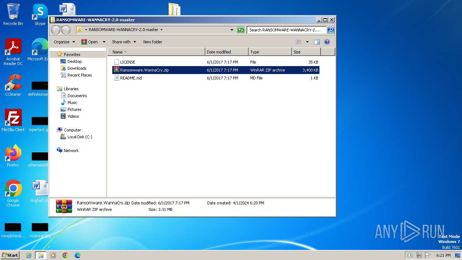This screenshot has width=462, height=260.
Task: Click the Forward navigation arrow in Explorer
Action: [66, 30]
